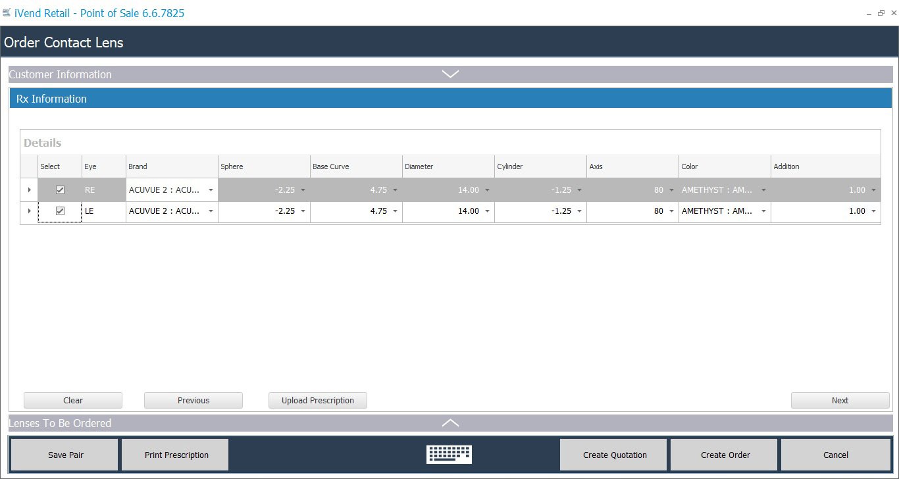This screenshot has height=479, width=899.
Task: Click the Upload Prescription button
Action: coord(317,400)
